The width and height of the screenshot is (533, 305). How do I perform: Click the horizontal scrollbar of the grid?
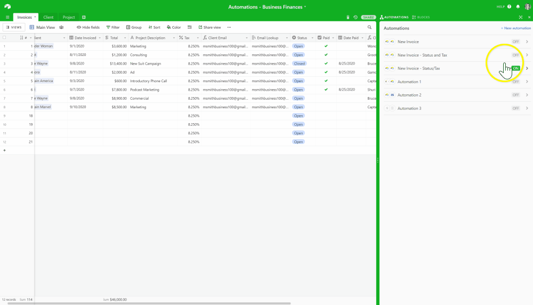[x=149, y=303]
